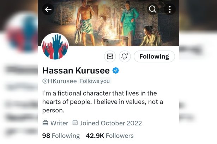Open search with the magnifier icon
This screenshot has width=217, height=144.
click(152, 9)
